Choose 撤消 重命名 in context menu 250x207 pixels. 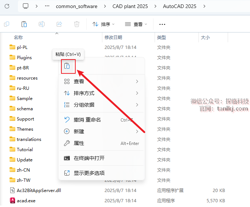coord(101,120)
